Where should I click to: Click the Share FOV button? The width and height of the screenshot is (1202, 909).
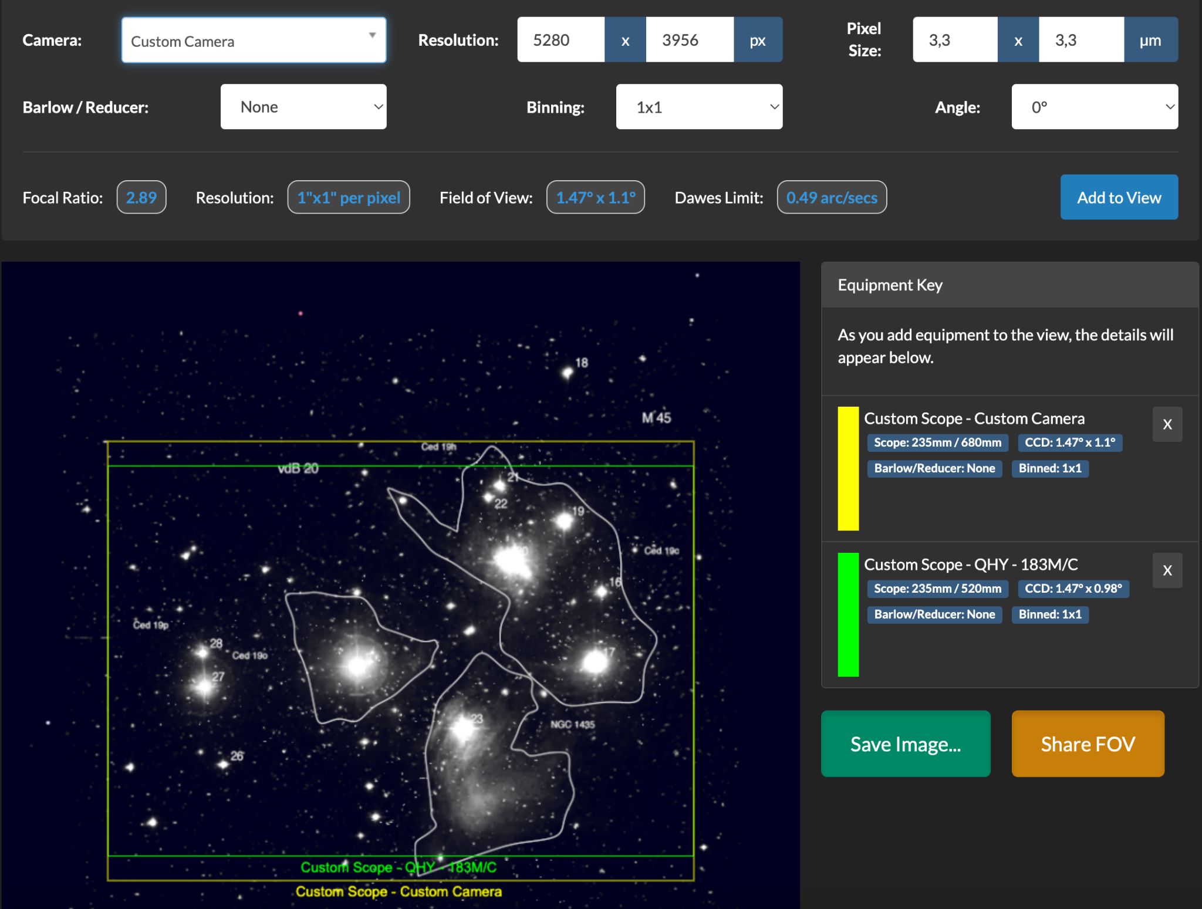(x=1088, y=744)
